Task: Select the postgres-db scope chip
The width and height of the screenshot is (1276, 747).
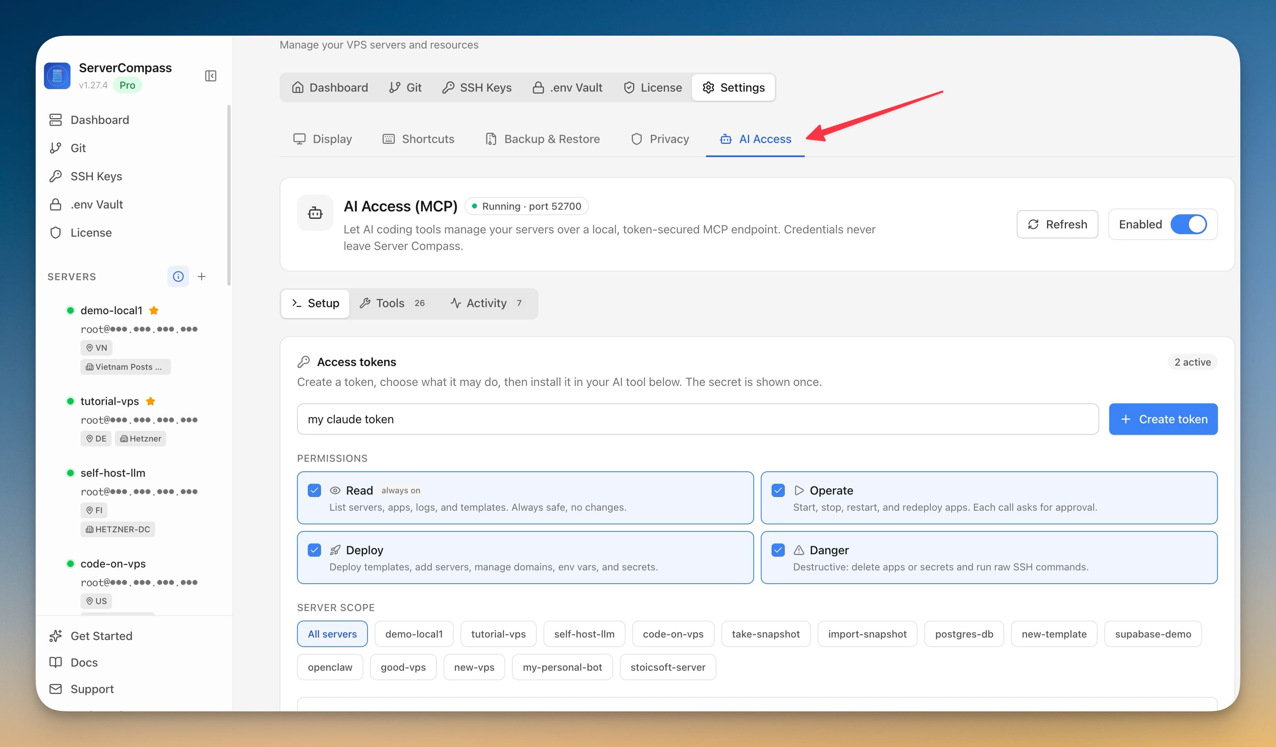Action: pos(964,634)
